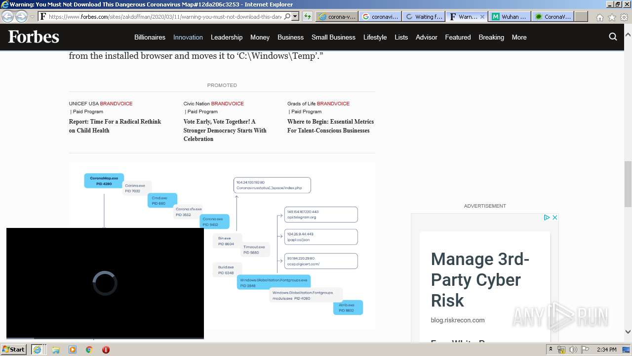Switch to the CoronaV... tab
The height and width of the screenshot is (356, 632).
[x=553, y=16]
